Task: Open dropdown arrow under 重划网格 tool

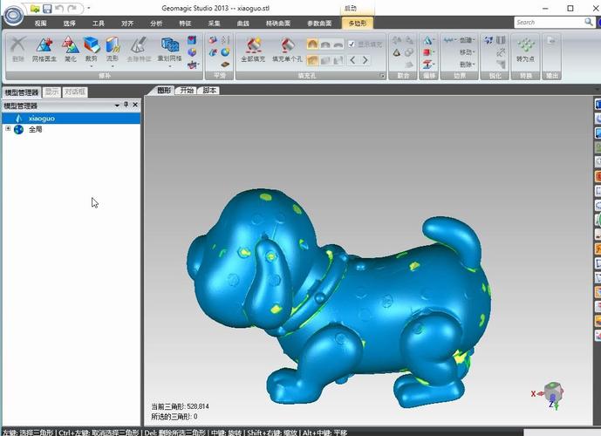Action: pyautogui.click(x=170, y=66)
